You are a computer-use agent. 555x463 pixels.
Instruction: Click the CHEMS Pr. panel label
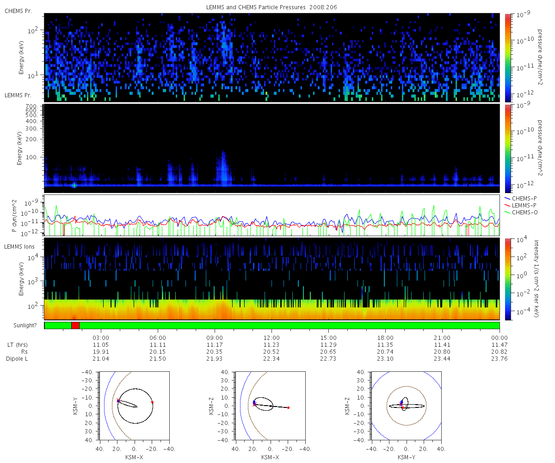click(18, 11)
